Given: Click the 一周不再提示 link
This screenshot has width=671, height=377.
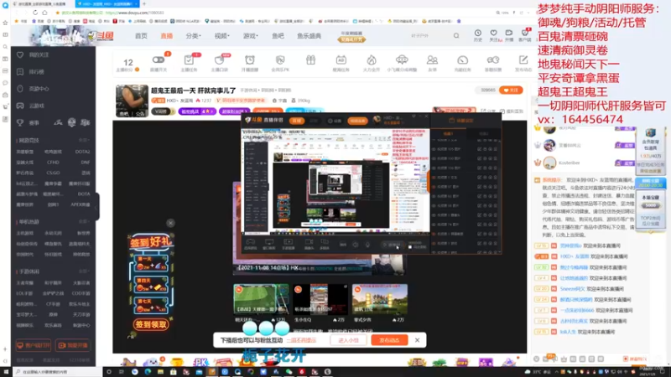Looking at the screenshot, I should [302, 340].
